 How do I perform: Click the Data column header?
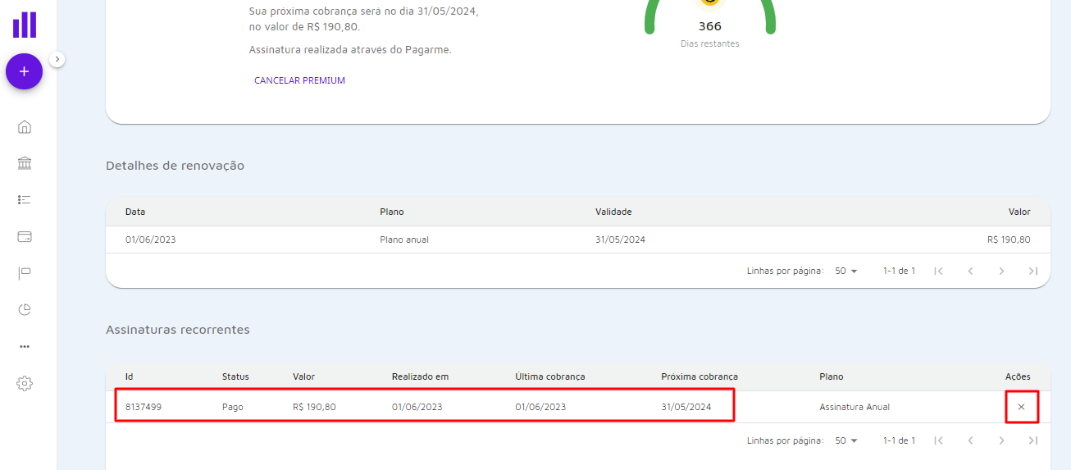(135, 212)
